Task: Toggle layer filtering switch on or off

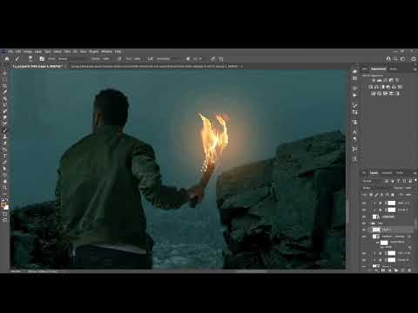Action: click(415, 181)
